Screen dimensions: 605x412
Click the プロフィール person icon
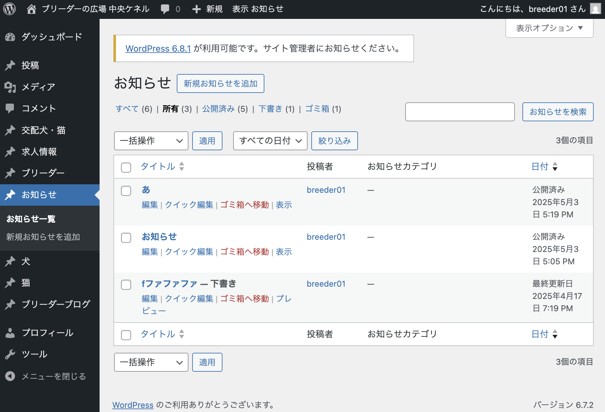10,333
